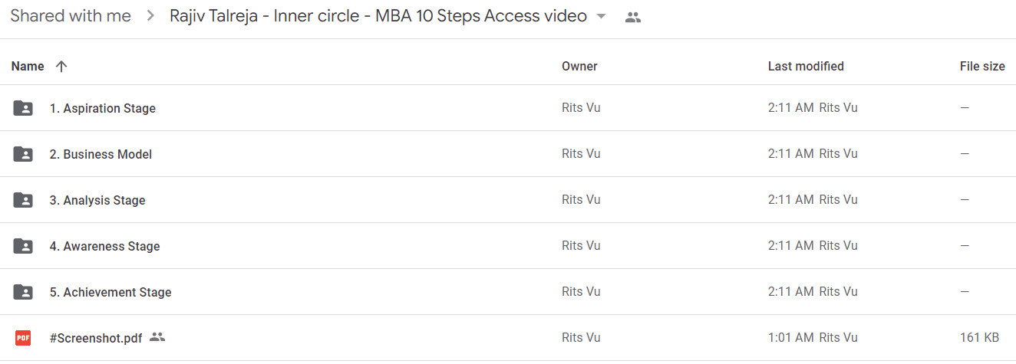Click the shared folder icon for Awareness Stage
Screen dimensions: 1016x364
23,246
